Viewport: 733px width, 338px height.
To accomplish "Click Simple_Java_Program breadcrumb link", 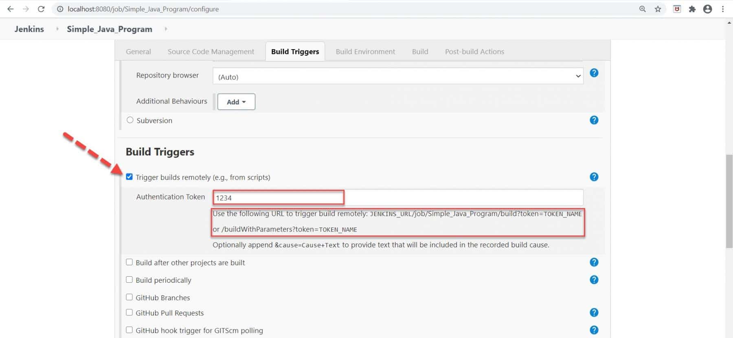I will (x=110, y=29).
